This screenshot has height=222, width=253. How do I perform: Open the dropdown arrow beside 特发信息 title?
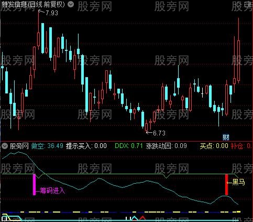coord(71,4)
